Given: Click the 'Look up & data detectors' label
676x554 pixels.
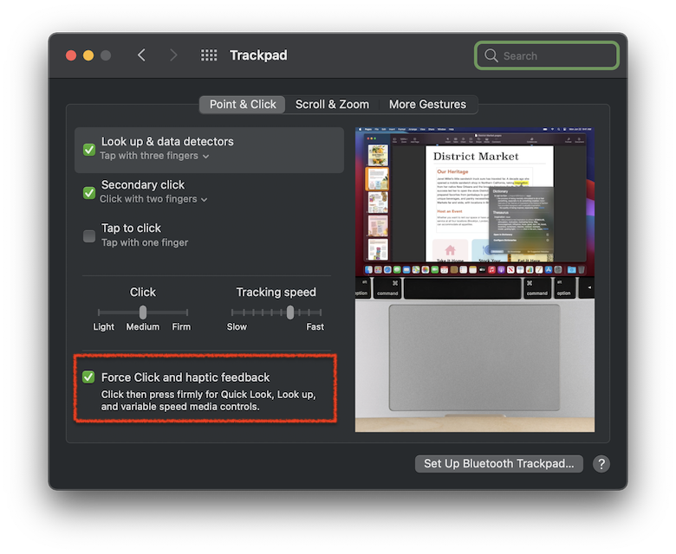Looking at the screenshot, I should [167, 142].
